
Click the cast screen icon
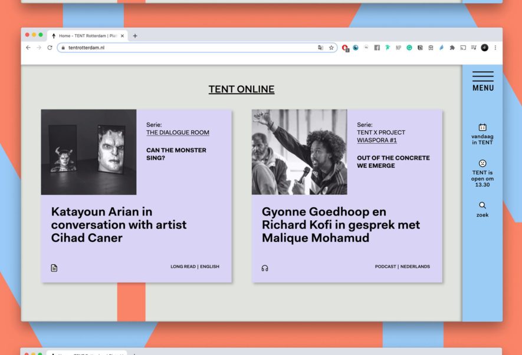click(463, 48)
